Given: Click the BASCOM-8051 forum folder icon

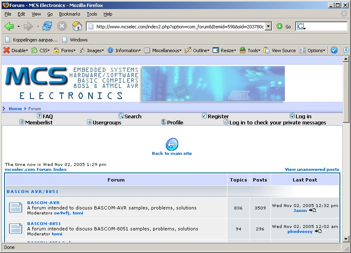Looking at the screenshot, I should tap(16, 229).
